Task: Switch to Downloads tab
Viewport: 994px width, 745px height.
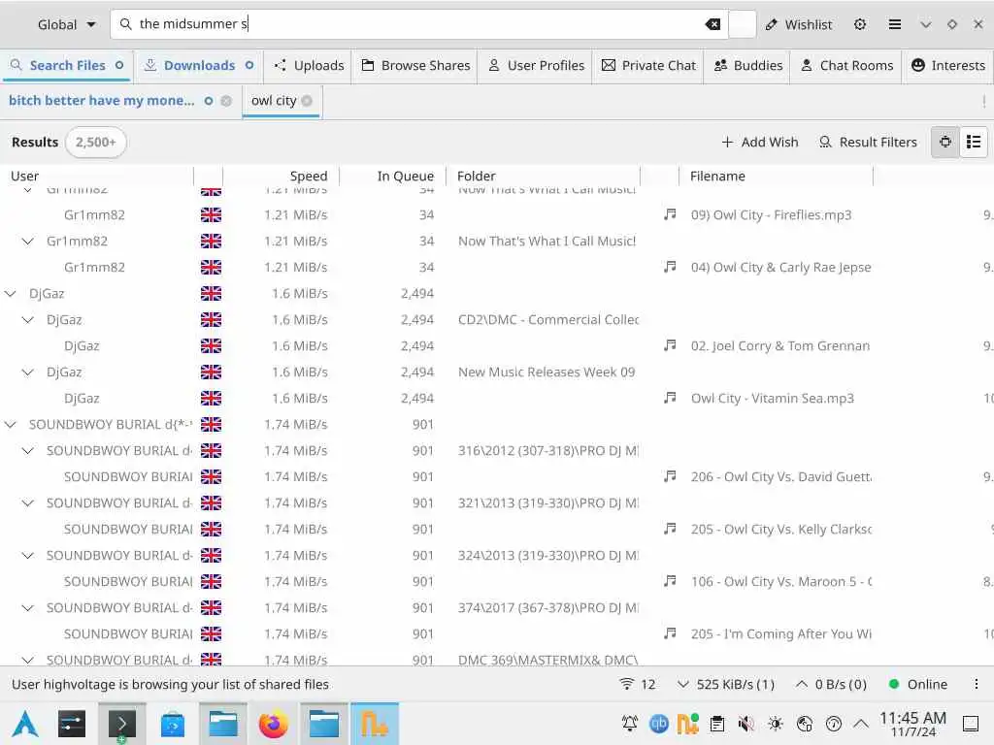Action: pyautogui.click(x=199, y=65)
